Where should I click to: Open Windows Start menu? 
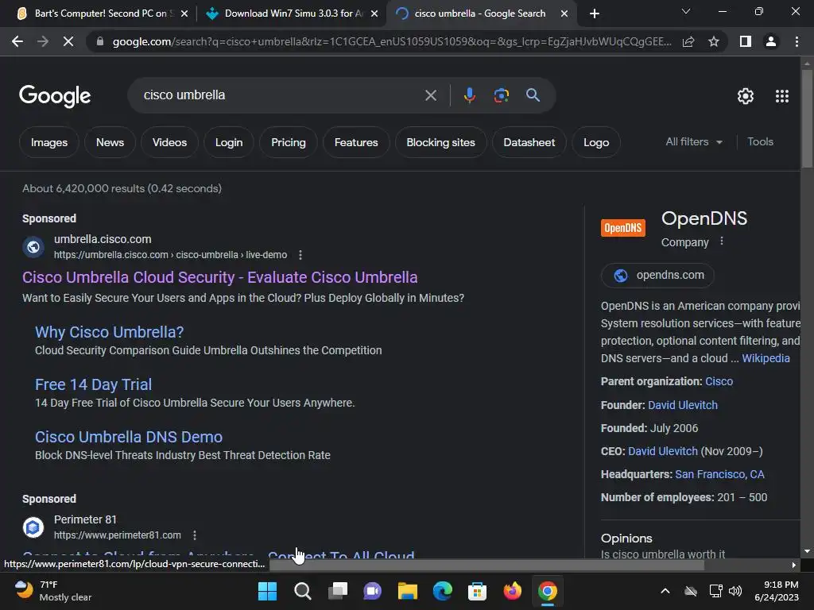(x=267, y=591)
